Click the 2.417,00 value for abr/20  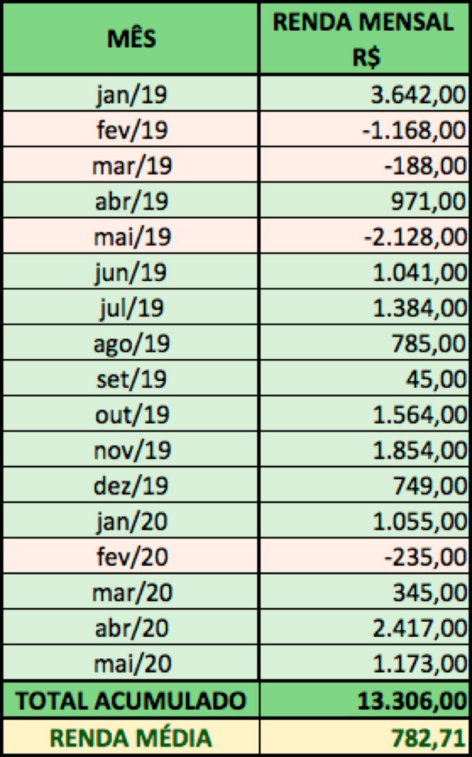[364, 628]
